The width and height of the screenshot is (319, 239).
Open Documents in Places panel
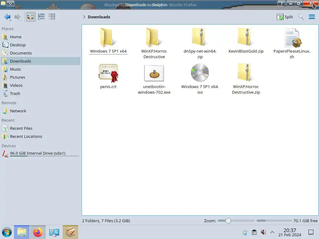[40, 53]
